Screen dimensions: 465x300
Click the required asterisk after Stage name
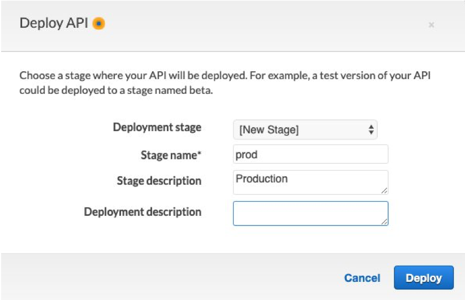click(199, 154)
